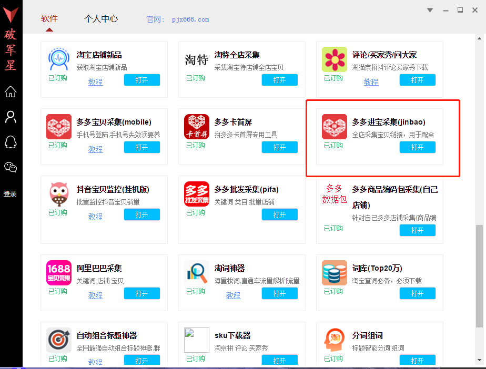Click the 词库(Top20万) title text
The width and height of the screenshot is (486, 369).
377,268
